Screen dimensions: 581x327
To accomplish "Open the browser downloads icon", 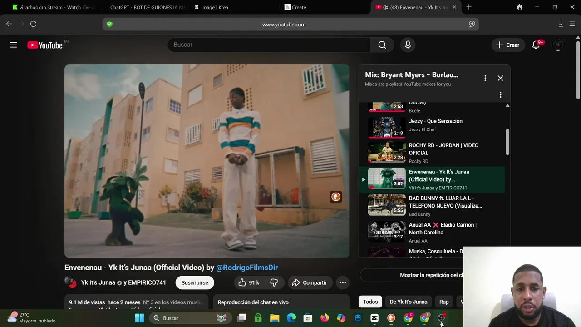I will (561, 24).
